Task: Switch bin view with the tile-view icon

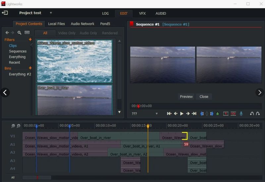Action: 27,33
